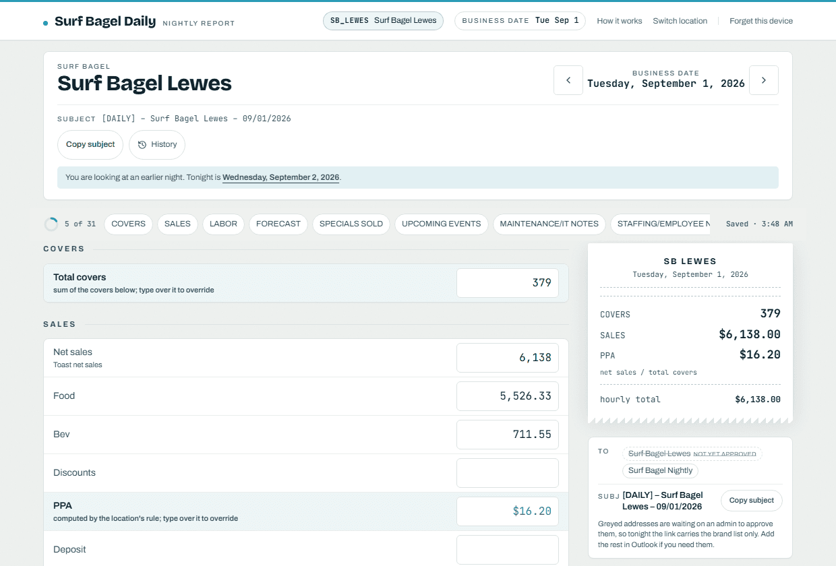The height and width of the screenshot is (566, 836).
Task: Click the 5 of 31 progress ring
Action: 51,224
